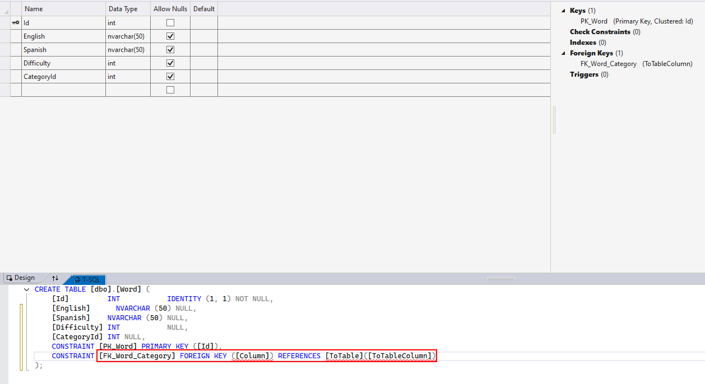705x384 pixels.
Task: Click the Default column header
Action: tap(204, 9)
